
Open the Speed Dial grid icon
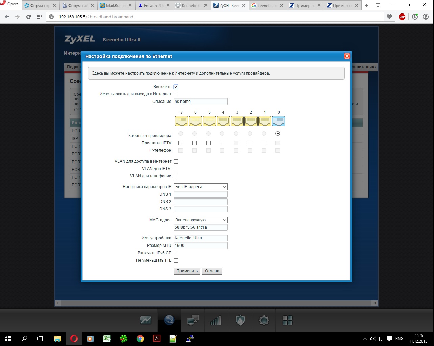[x=40, y=17]
